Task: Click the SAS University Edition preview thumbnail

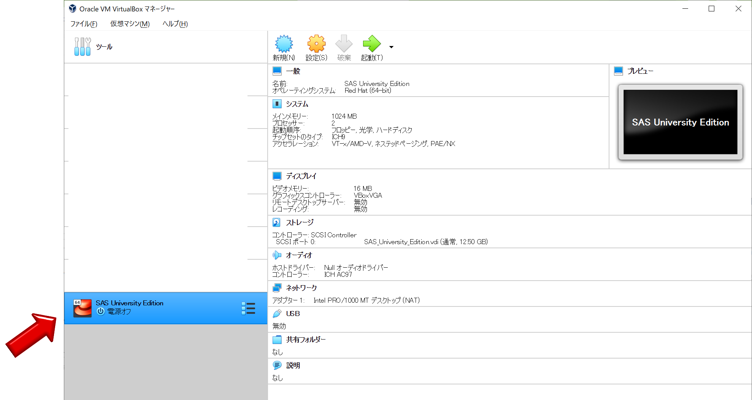Action: (681, 122)
